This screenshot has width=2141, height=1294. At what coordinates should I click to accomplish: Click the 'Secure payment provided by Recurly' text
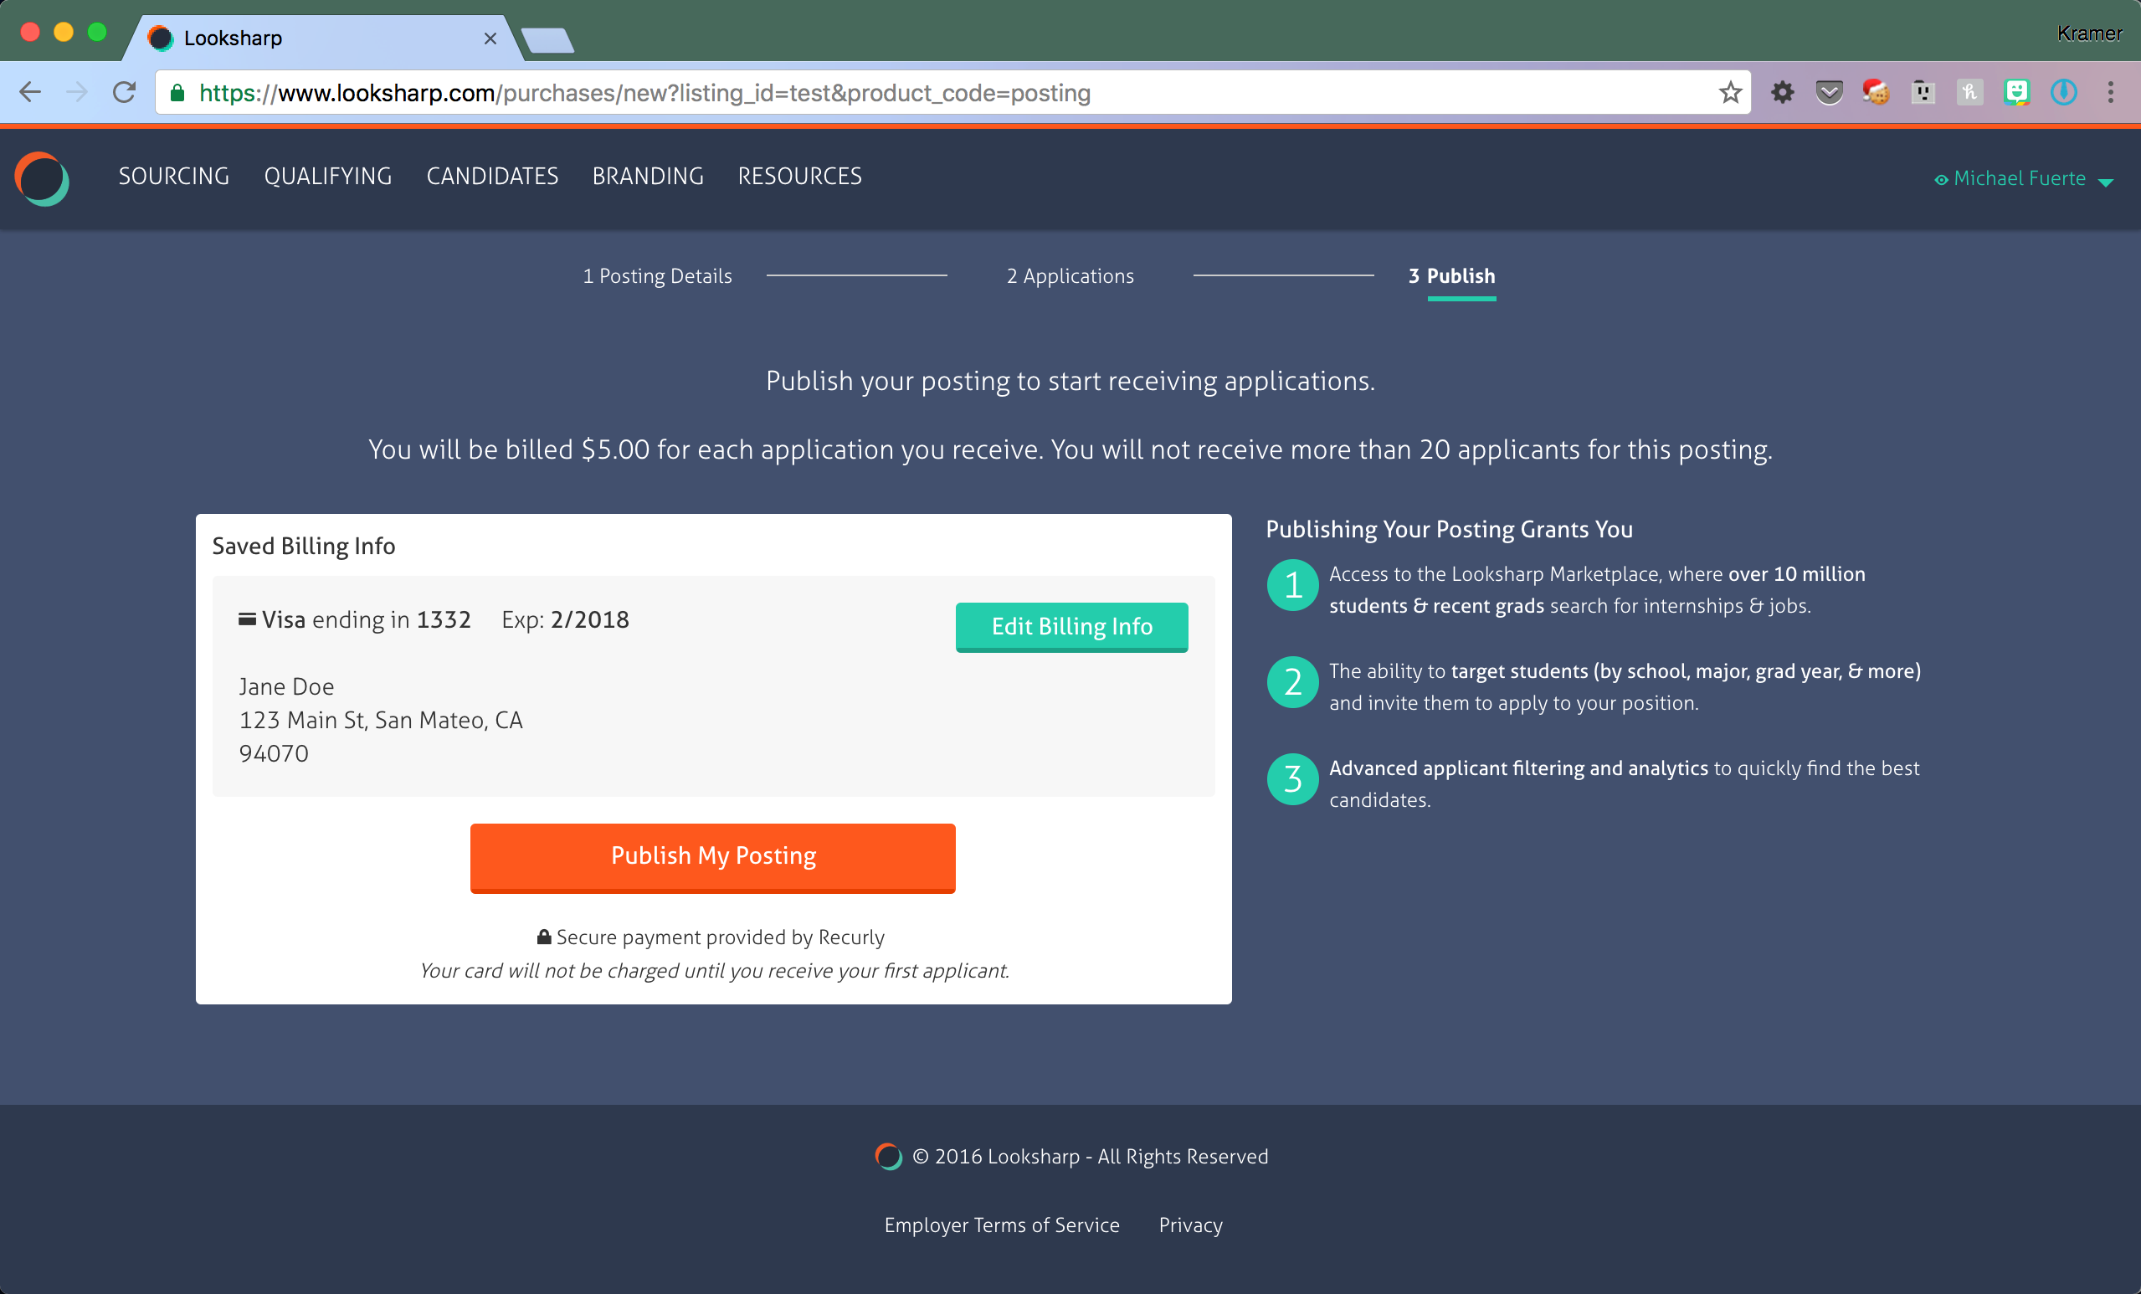[x=721, y=937]
